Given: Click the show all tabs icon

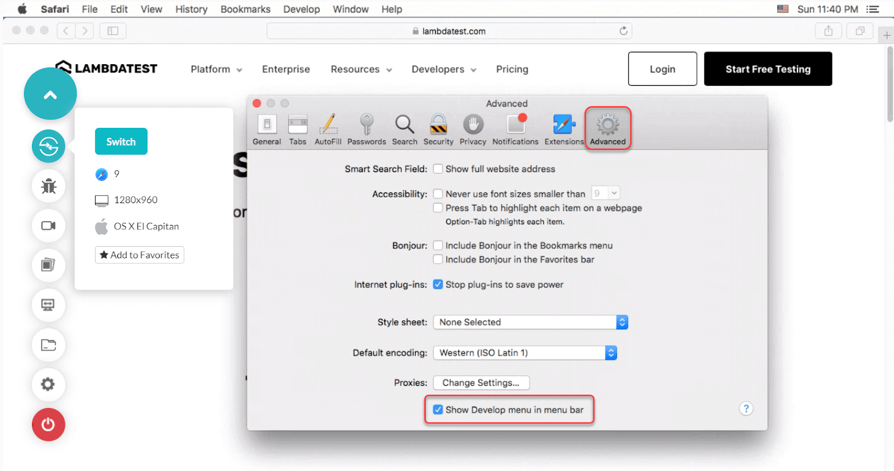Looking at the screenshot, I should point(860,31).
